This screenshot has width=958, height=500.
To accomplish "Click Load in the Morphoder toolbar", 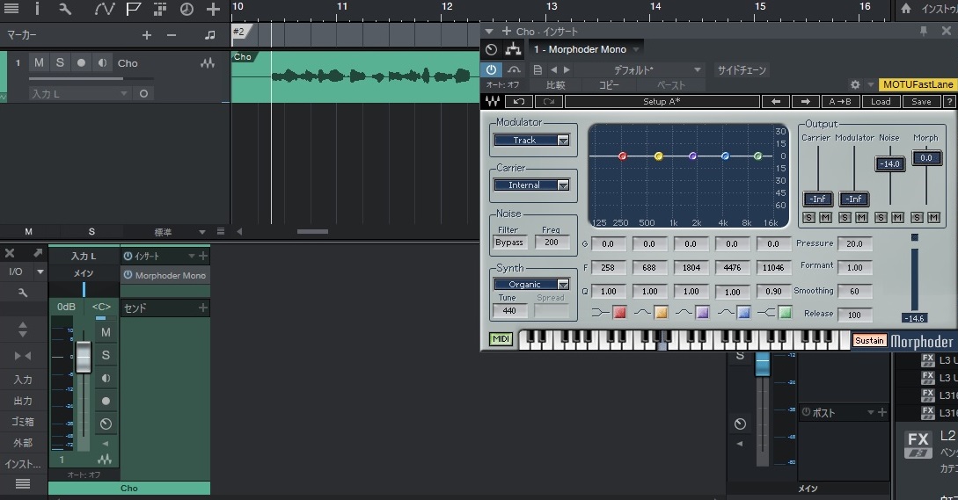I will (x=881, y=101).
